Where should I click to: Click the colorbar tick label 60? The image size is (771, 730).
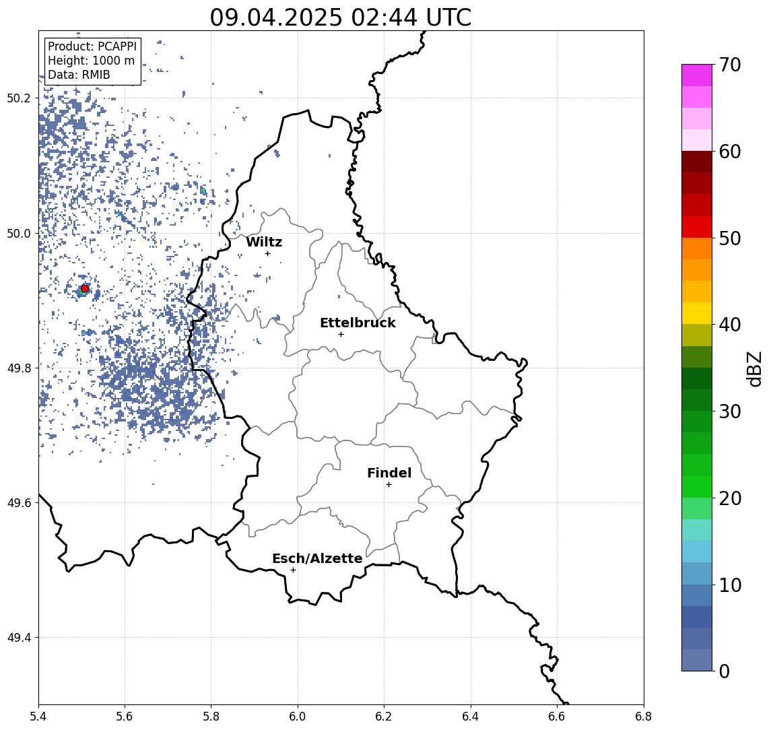730,152
